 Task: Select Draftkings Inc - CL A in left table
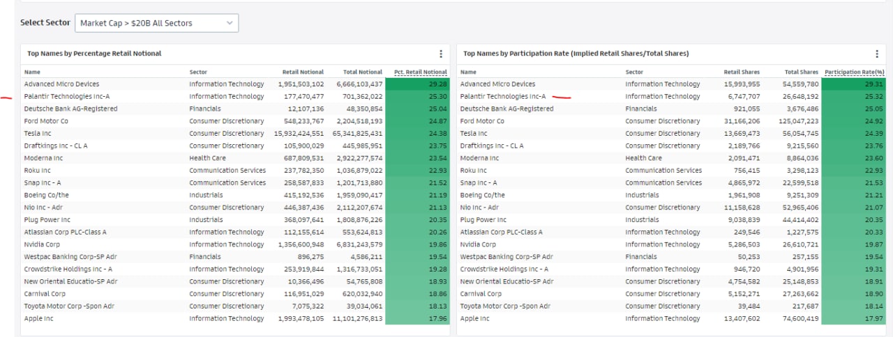click(x=57, y=146)
